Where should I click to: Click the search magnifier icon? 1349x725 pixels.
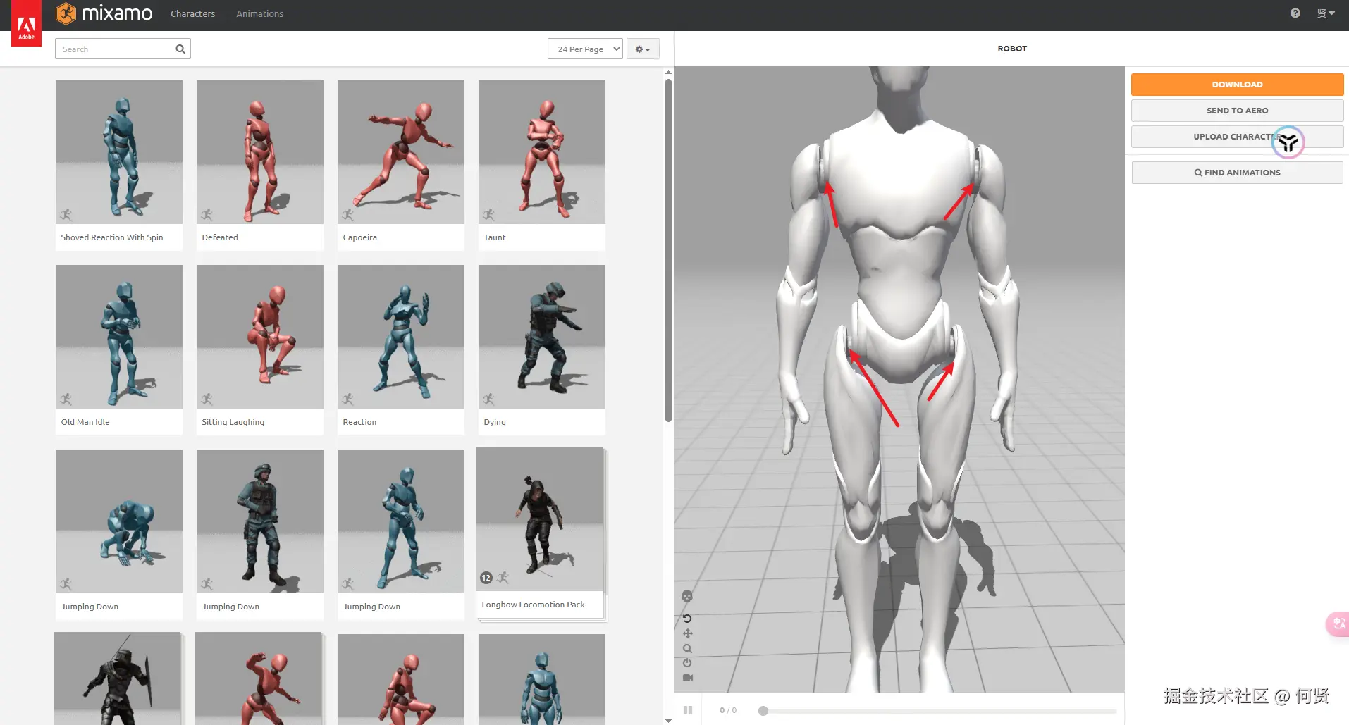[x=180, y=49]
